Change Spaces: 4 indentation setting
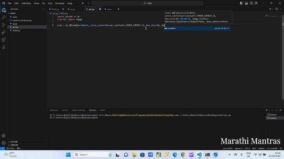 (239, 148)
